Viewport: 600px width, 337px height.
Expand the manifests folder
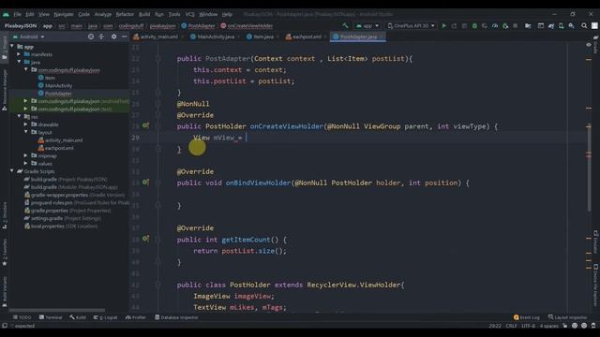tap(19, 54)
